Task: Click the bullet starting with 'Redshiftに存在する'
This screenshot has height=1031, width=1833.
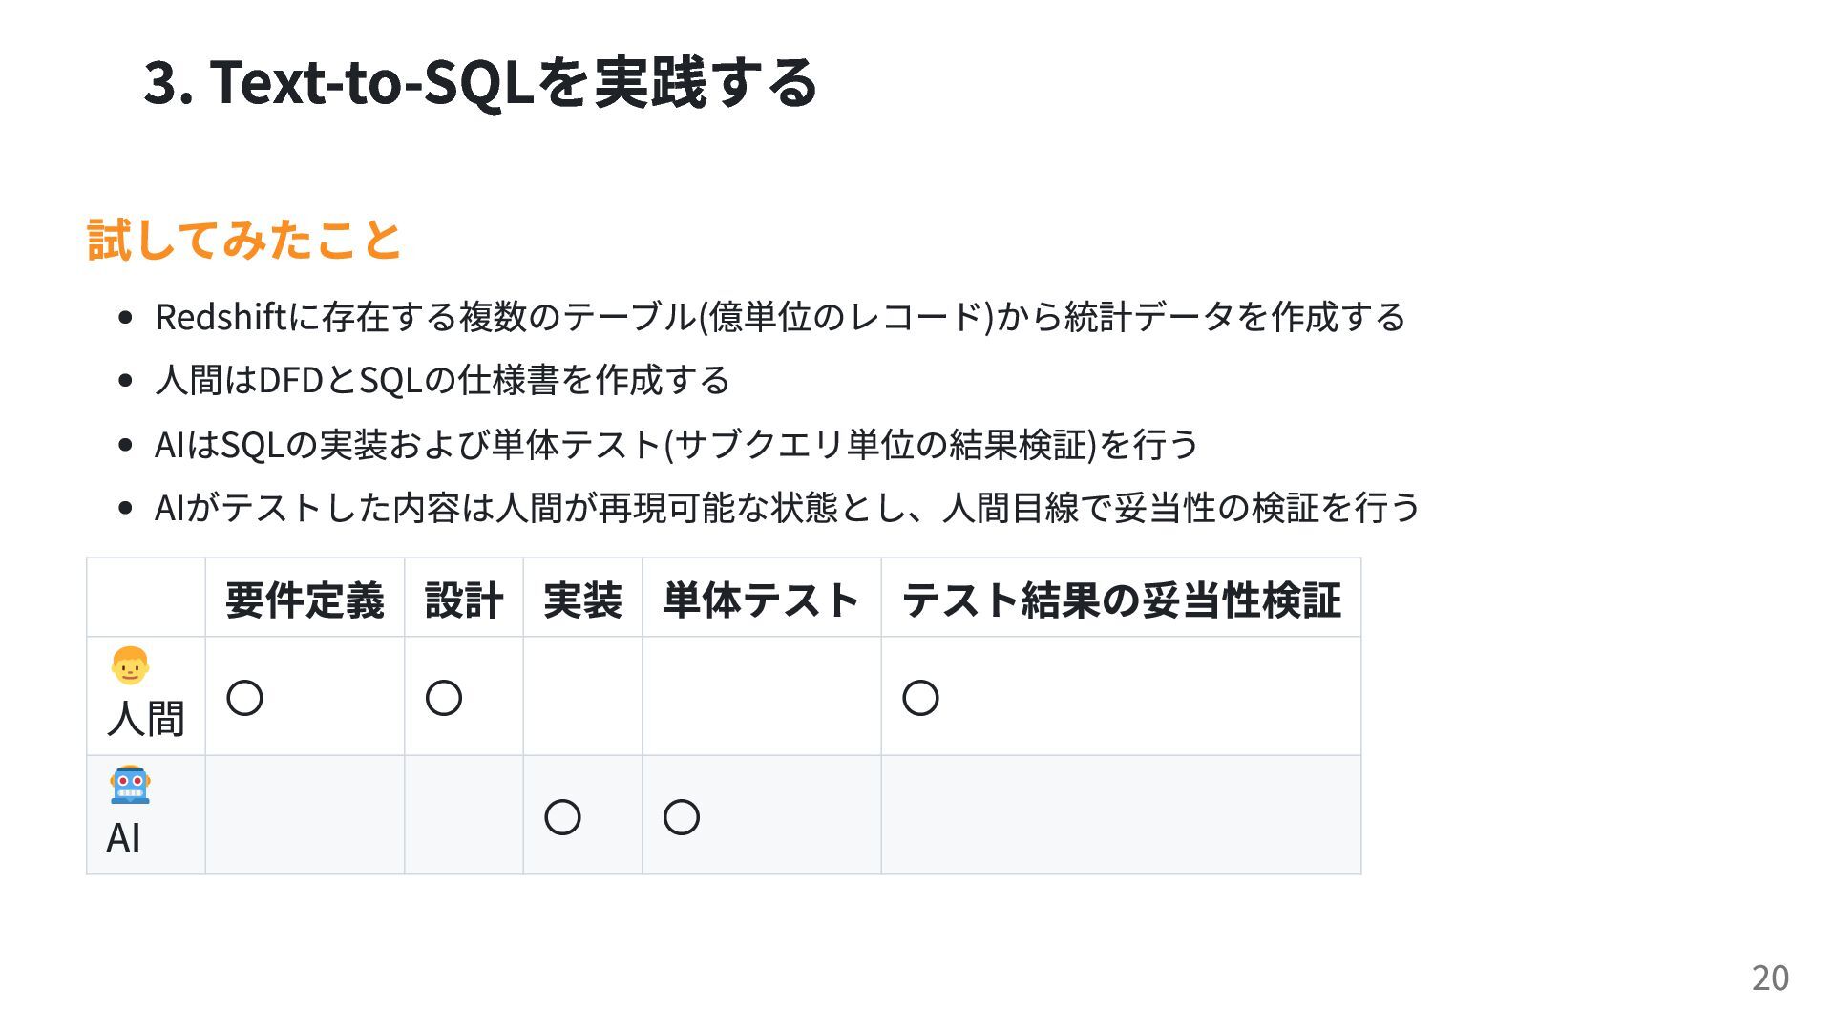Action: (779, 317)
